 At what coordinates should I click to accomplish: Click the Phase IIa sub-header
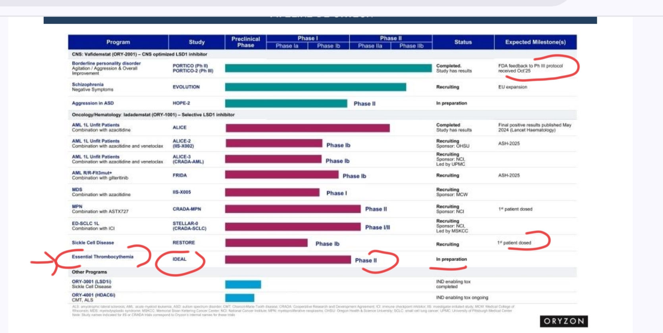(370, 46)
